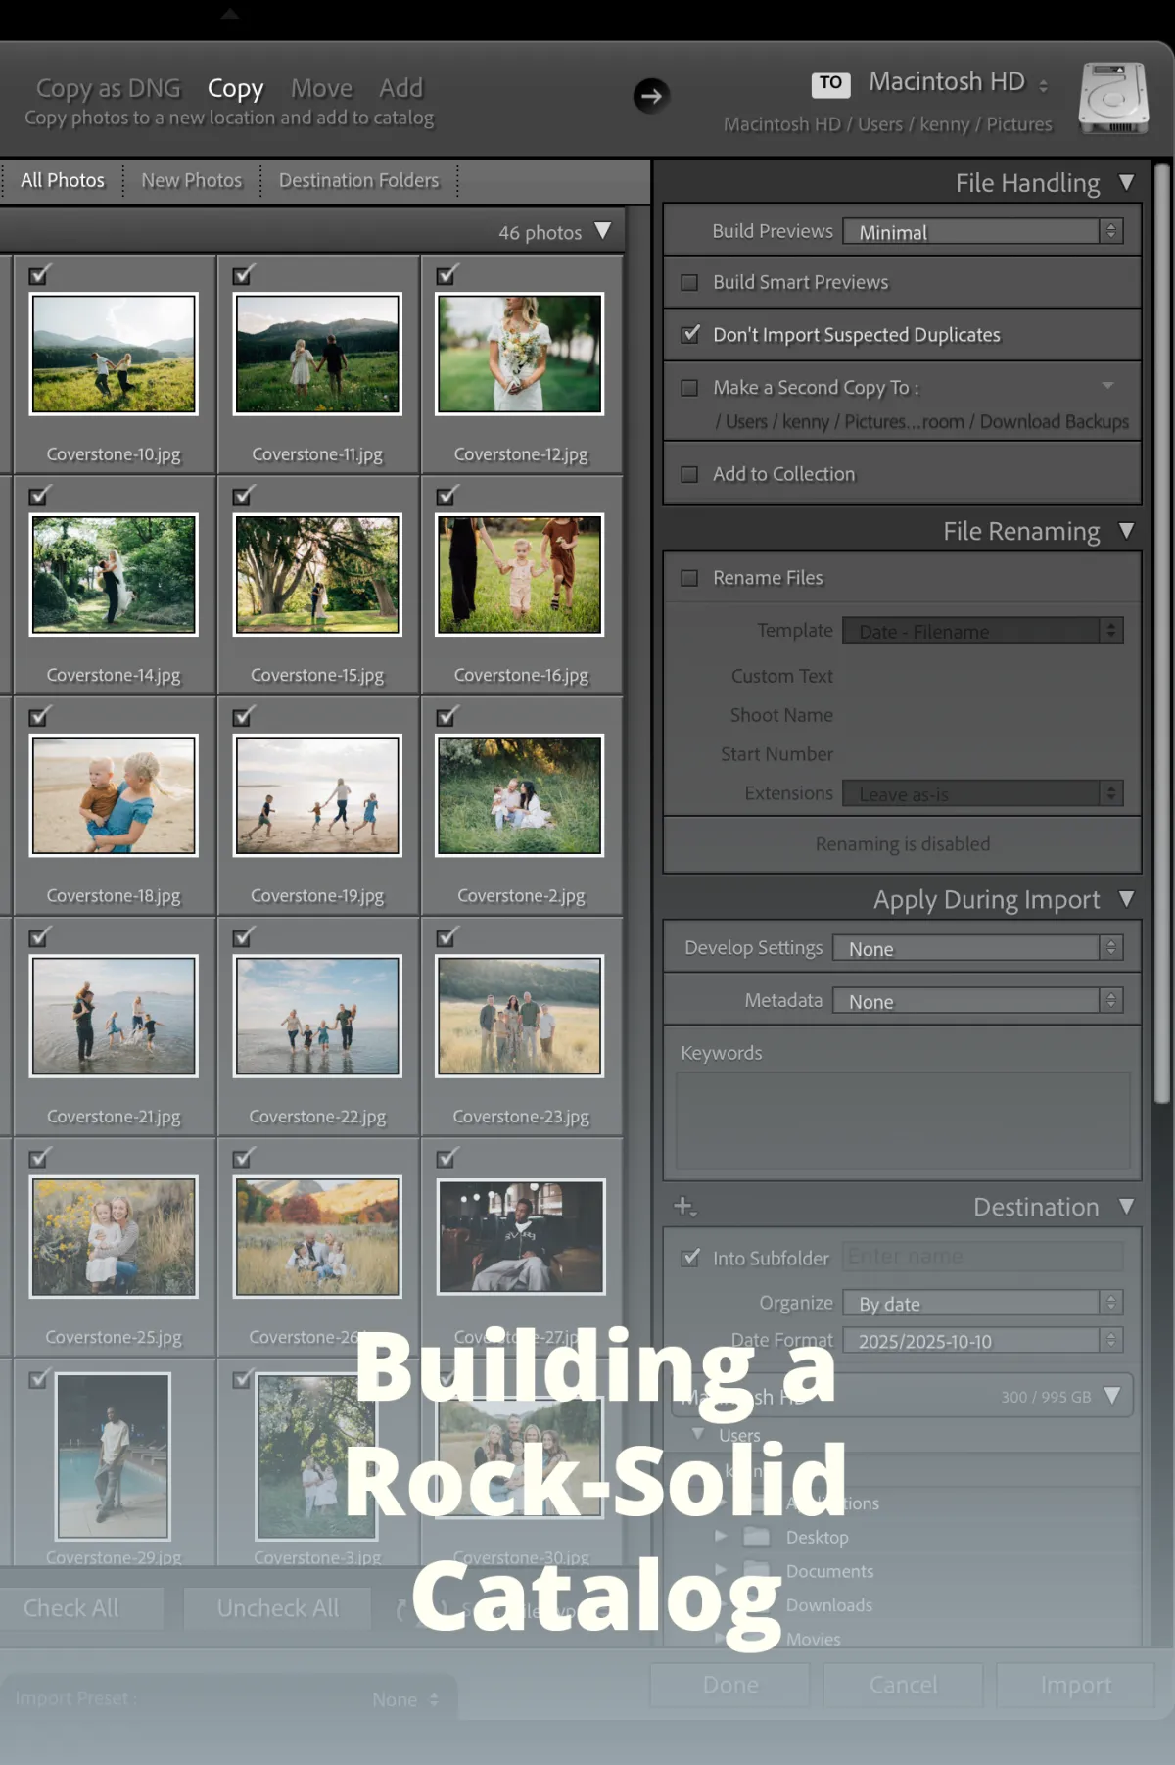The image size is (1175, 1765).
Task: Open the Build Previews dropdown
Action: 982,232
